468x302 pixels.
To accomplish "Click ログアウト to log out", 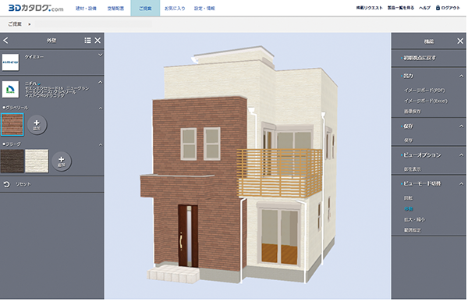I will (x=451, y=8).
